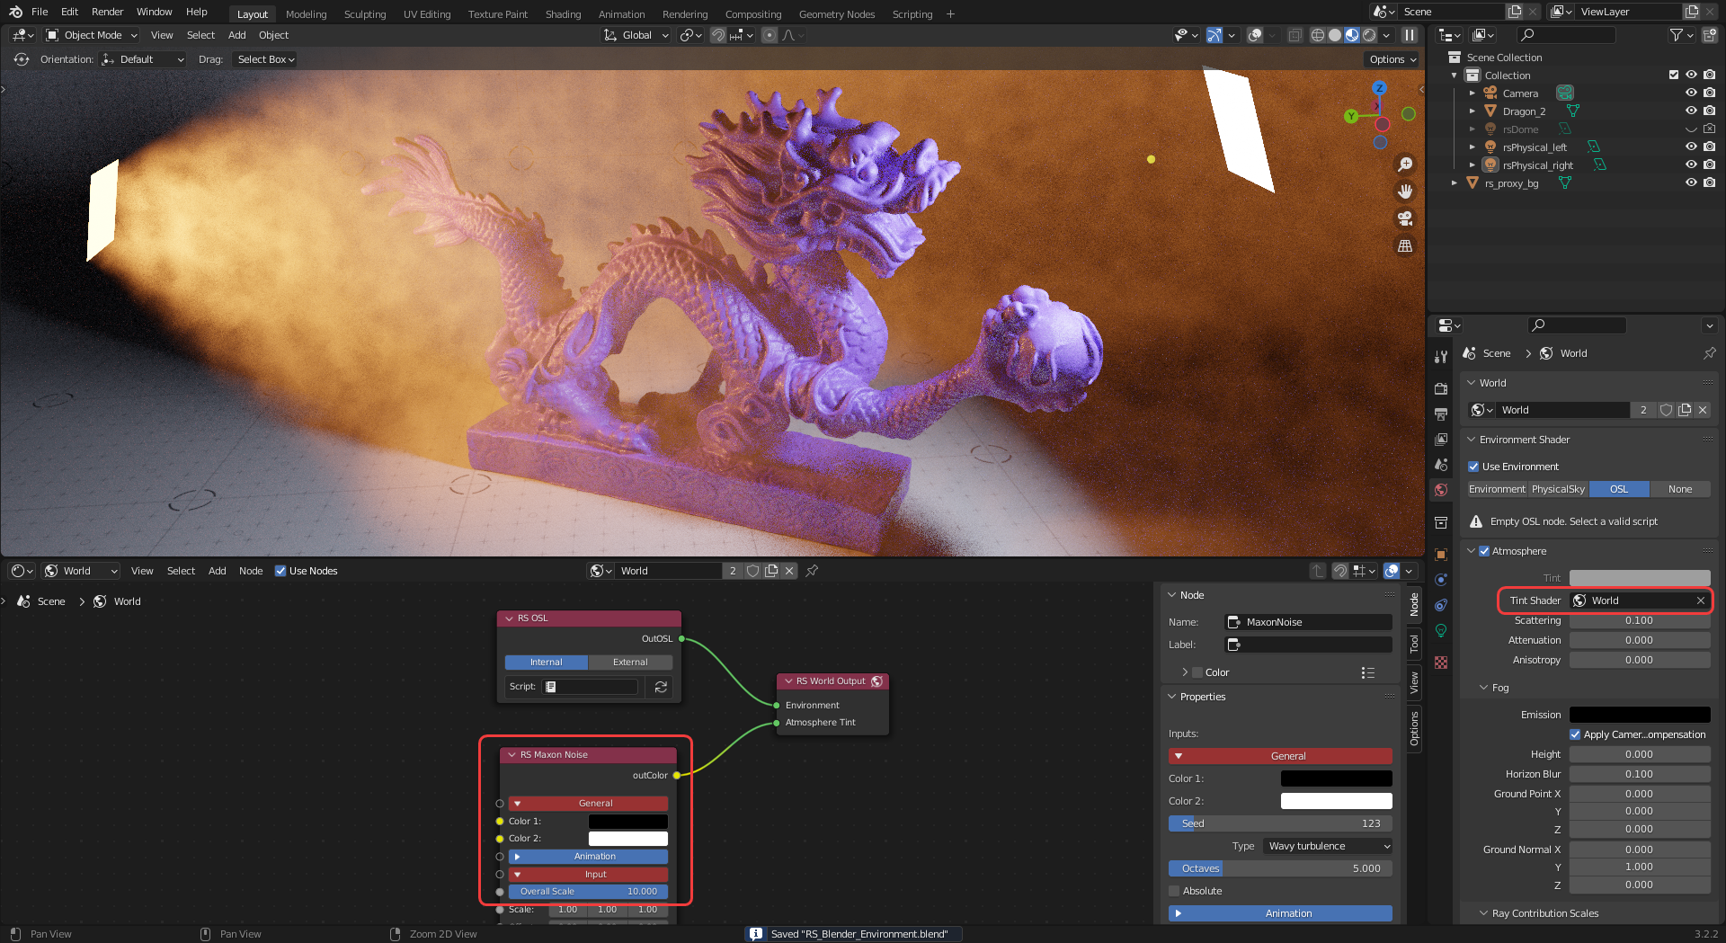
Task: Open Node menu in the node editor
Action: click(251, 571)
